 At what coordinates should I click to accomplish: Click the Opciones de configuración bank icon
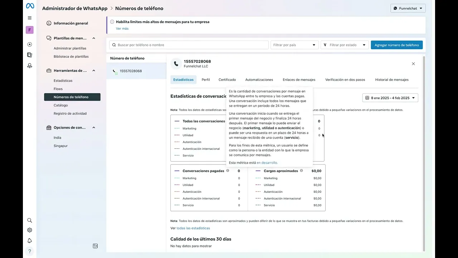[49, 128]
